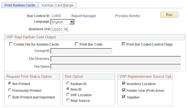
Task: Open the Kanban Card Range tab
Action: [x=57, y=5]
